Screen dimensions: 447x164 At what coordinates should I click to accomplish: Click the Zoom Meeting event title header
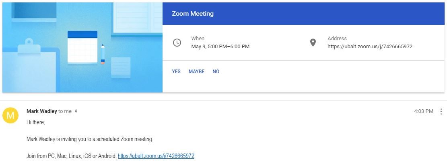pyautogui.click(x=193, y=14)
